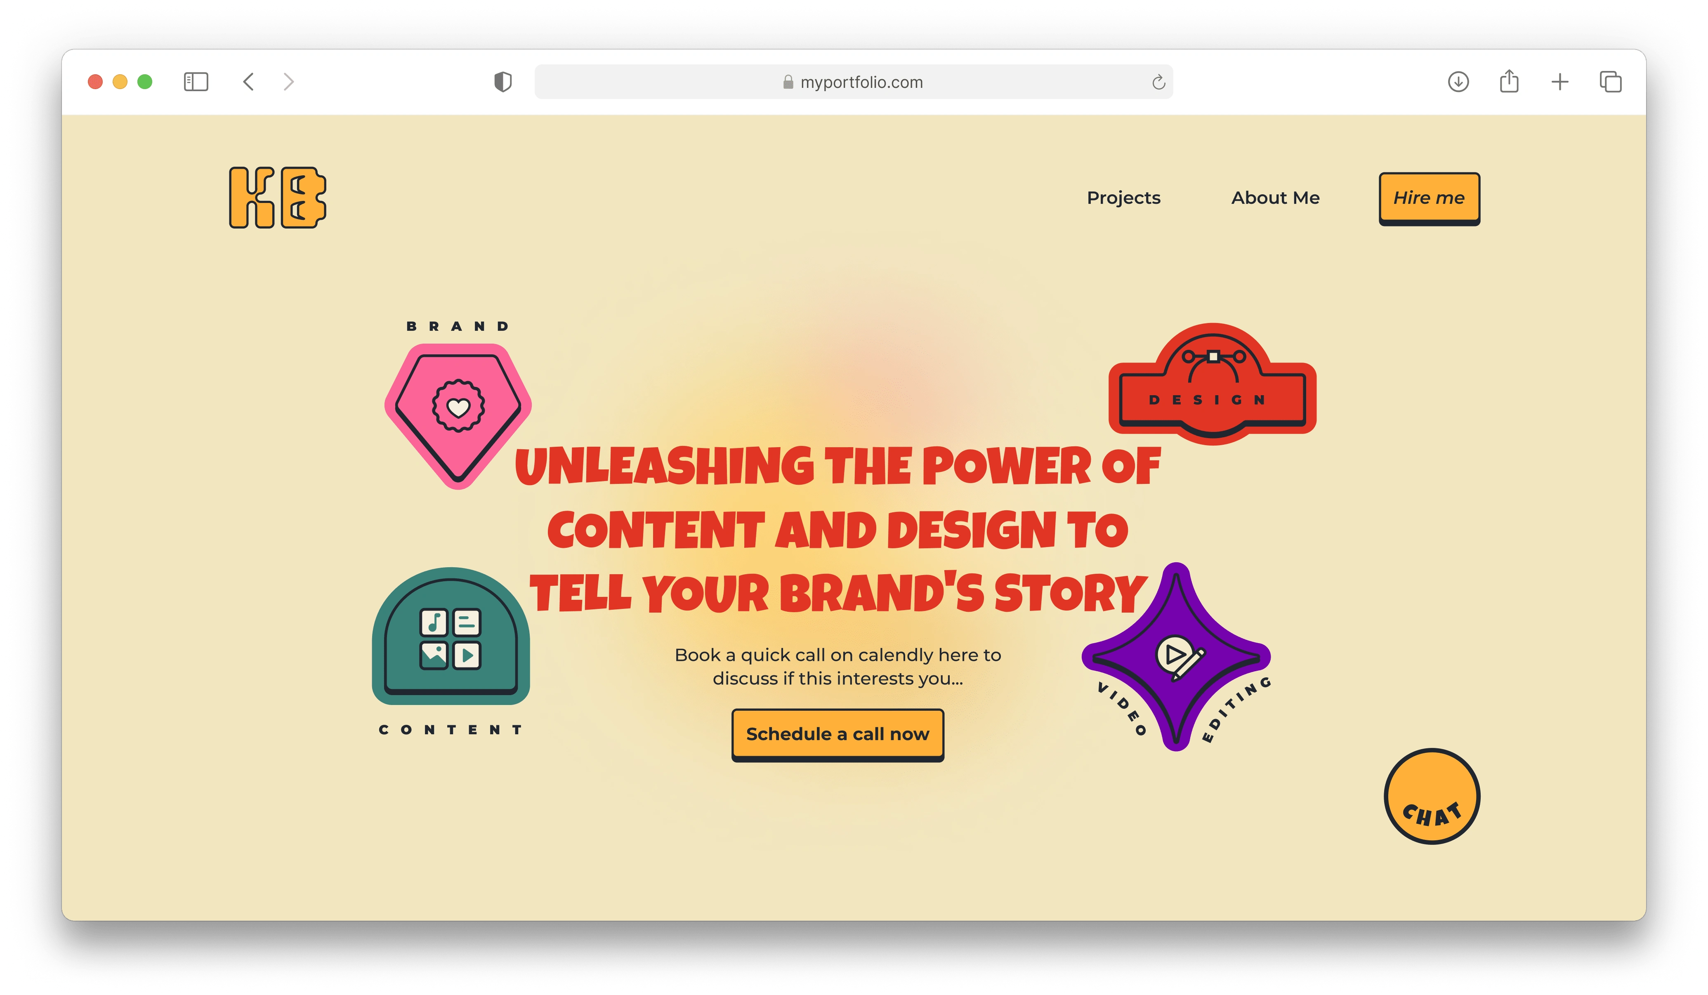
Task: Open the Safari downloads icon
Action: (1458, 82)
